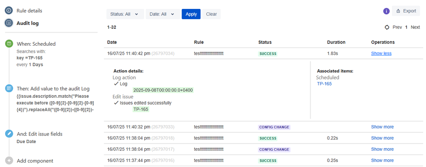Click the Rule column header
The height and width of the screenshot is (167, 426).
tap(199, 42)
